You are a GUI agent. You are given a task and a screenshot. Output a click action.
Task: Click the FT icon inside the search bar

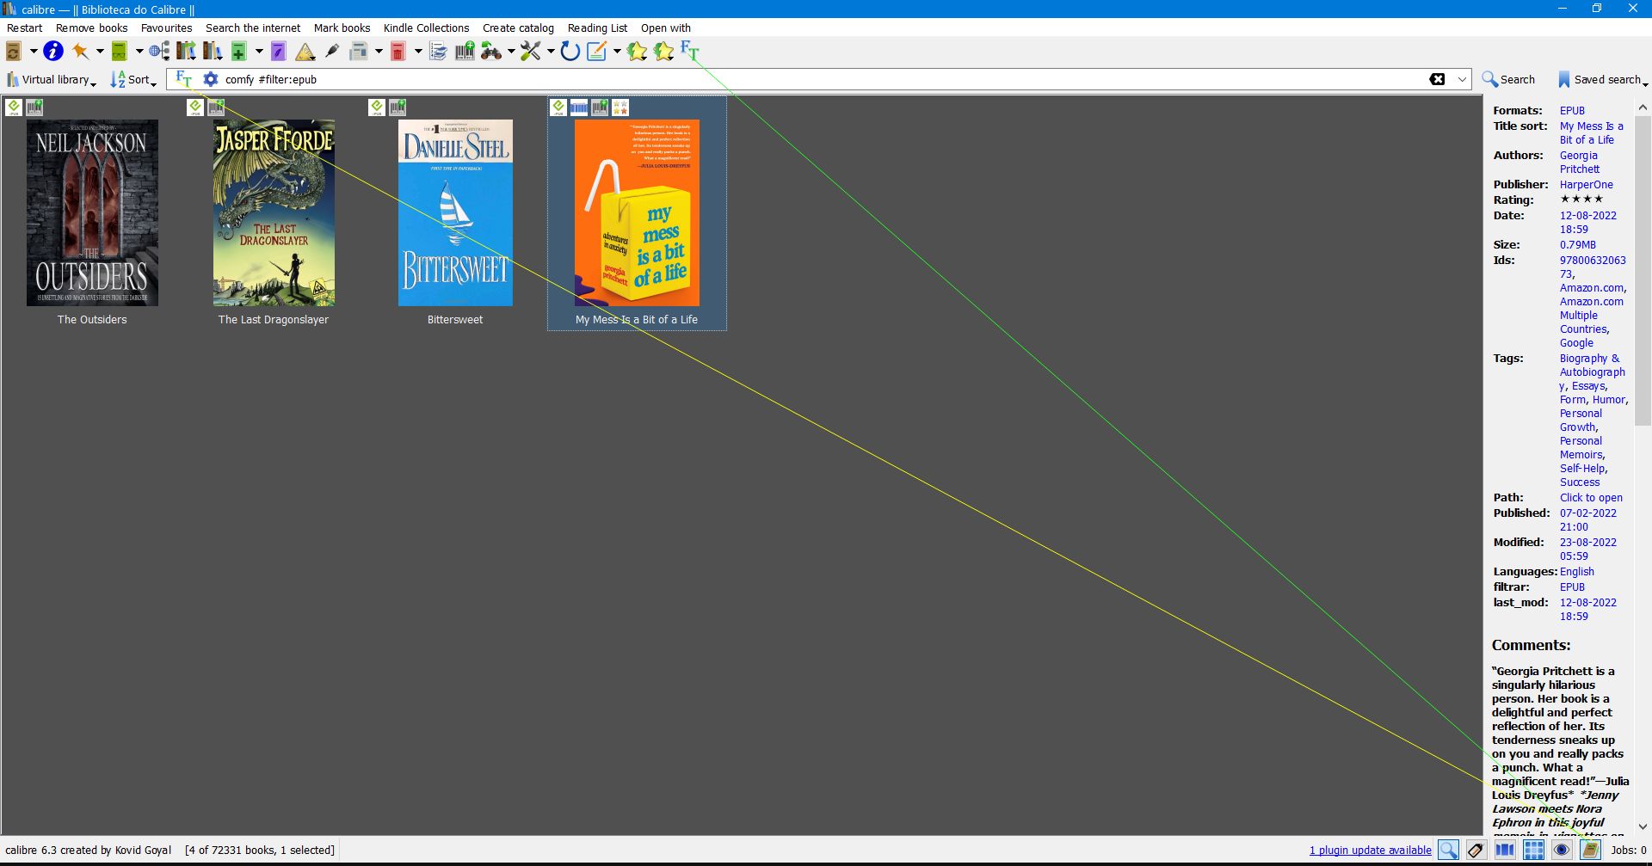184,79
